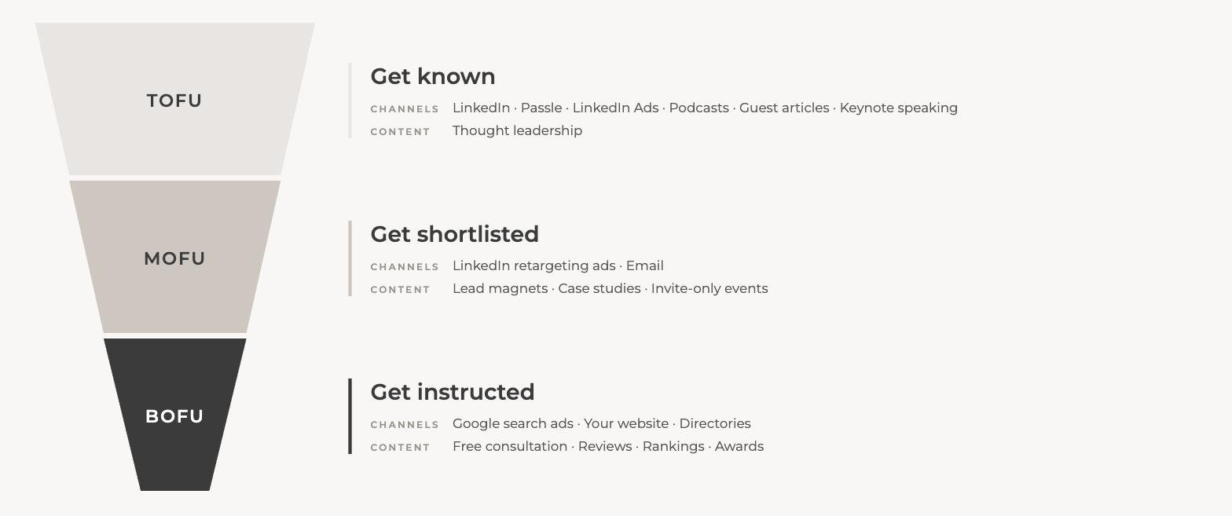Click the CONTENT label under Get shortlisted

[401, 290]
